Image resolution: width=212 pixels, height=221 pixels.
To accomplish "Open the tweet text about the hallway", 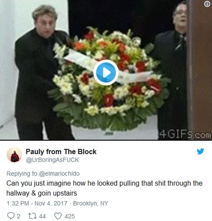I will coord(104,188).
